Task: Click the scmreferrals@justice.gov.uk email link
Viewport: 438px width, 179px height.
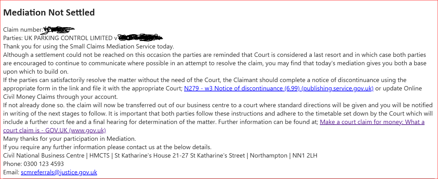Action: [59, 172]
